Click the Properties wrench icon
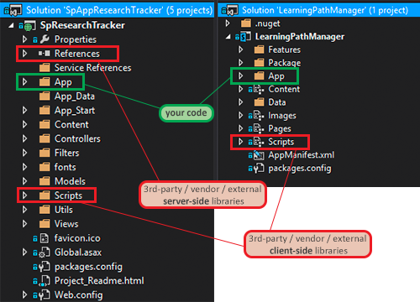The image size is (420, 302). pyautogui.click(x=45, y=39)
